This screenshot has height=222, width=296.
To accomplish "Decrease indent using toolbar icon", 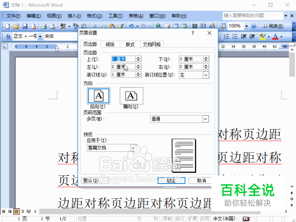I will [x=243, y=36].
